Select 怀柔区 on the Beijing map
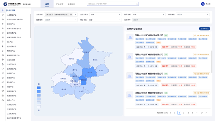Image resolution: width=215 pixels, height=121 pixels. (86, 52)
